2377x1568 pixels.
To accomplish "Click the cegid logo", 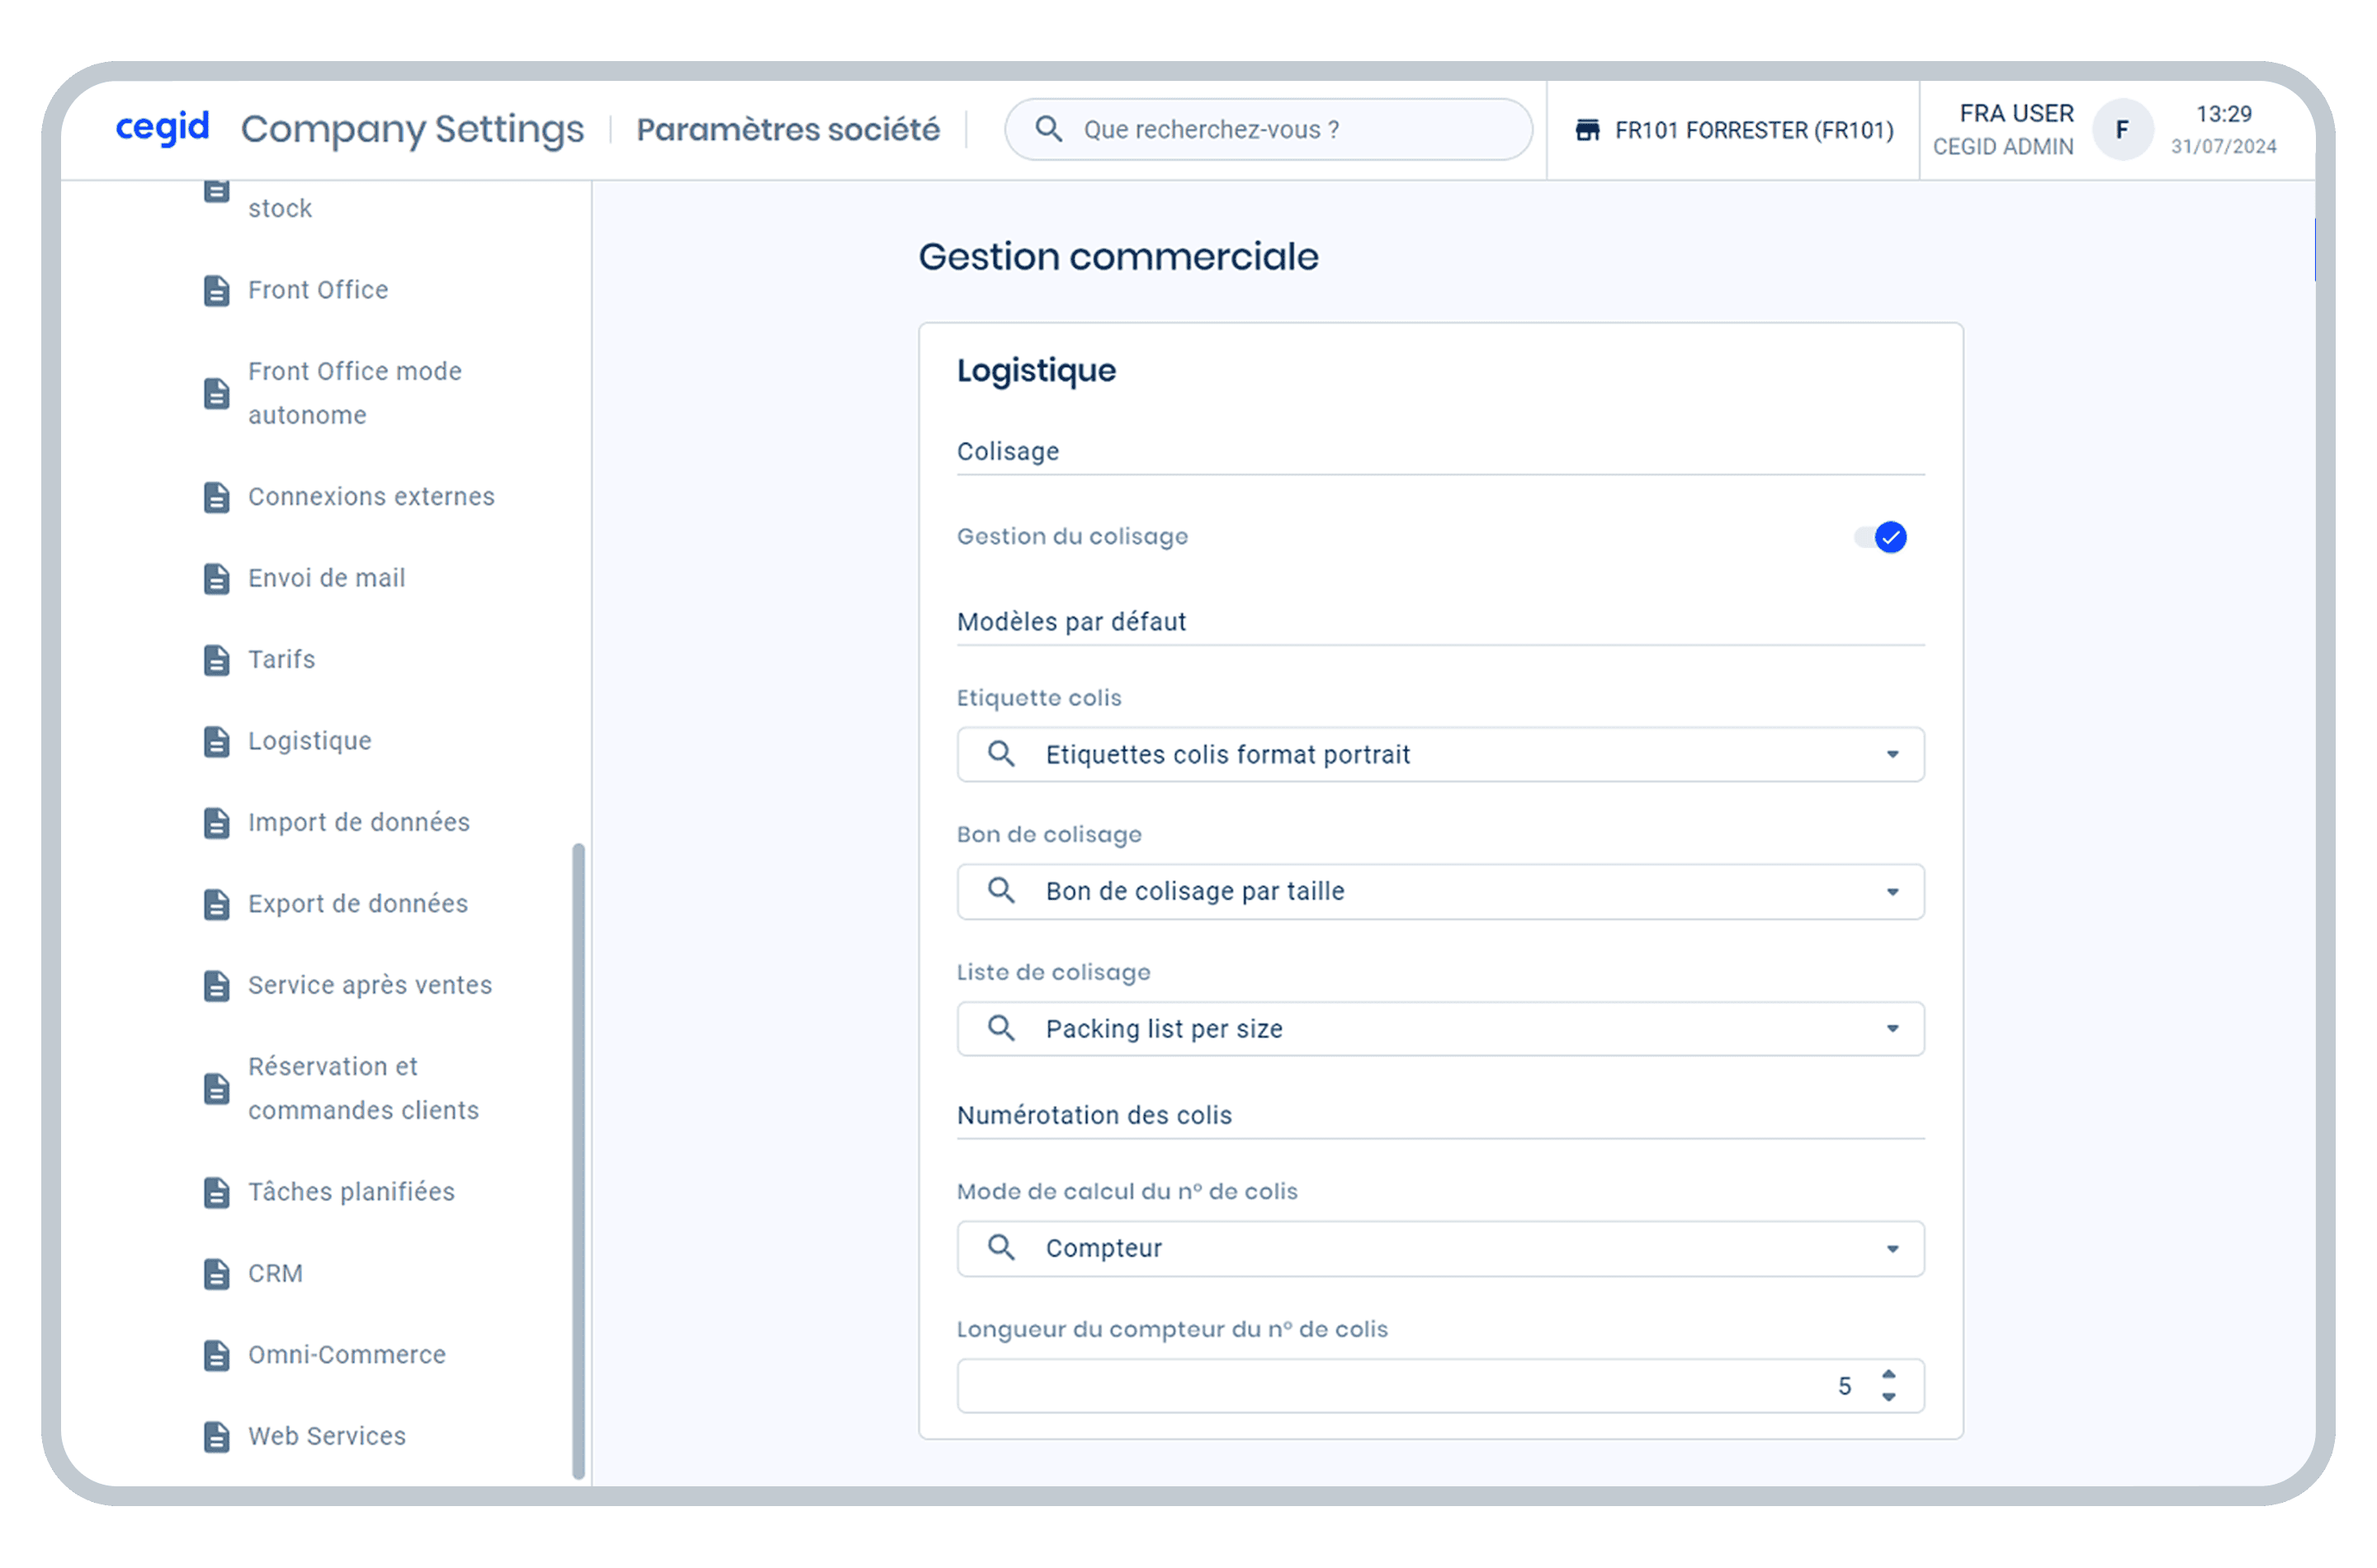I will point(163,127).
